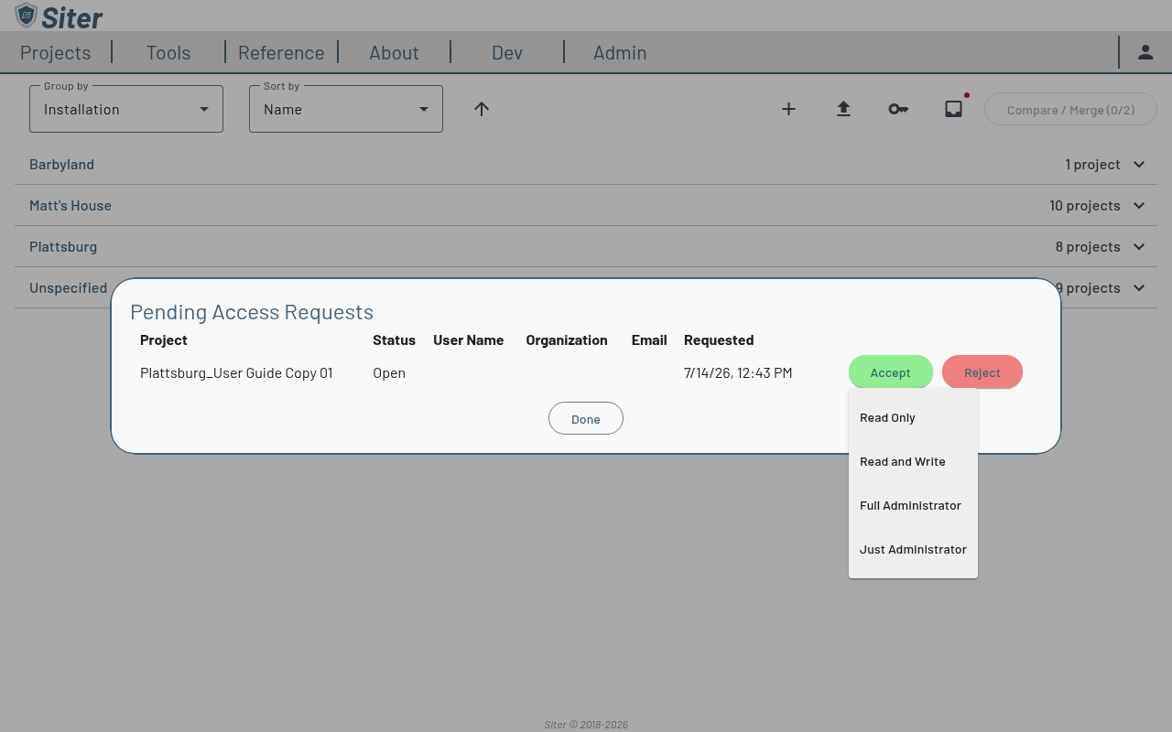
Task: Click the Siter © 2018-2026 footer text
Action: click(586, 725)
